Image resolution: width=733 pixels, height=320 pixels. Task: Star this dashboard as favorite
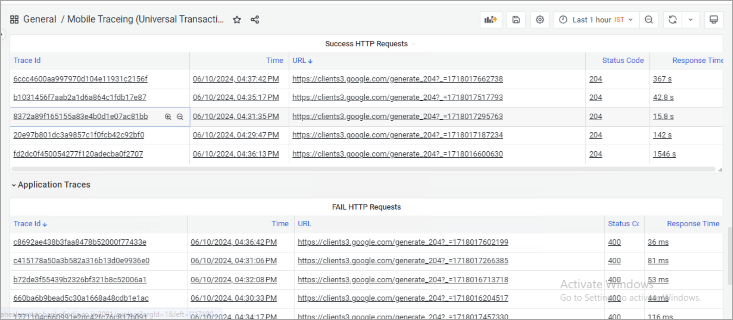pos(237,19)
